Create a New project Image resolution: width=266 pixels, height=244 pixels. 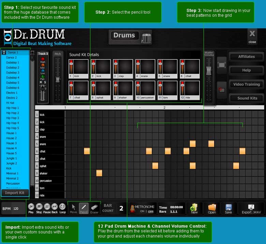(194, 209)
